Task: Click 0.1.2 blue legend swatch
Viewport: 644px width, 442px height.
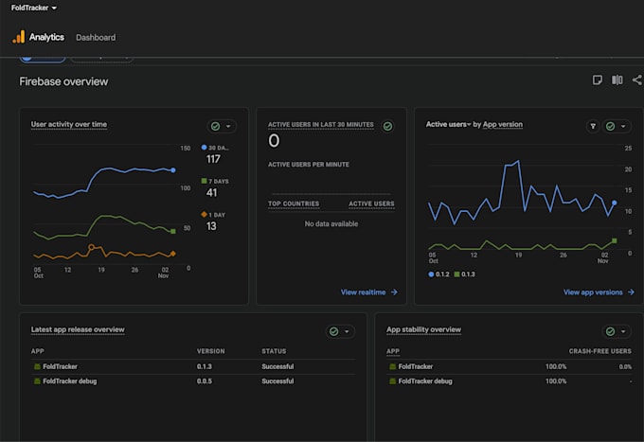Action: [x=431, y=274]
